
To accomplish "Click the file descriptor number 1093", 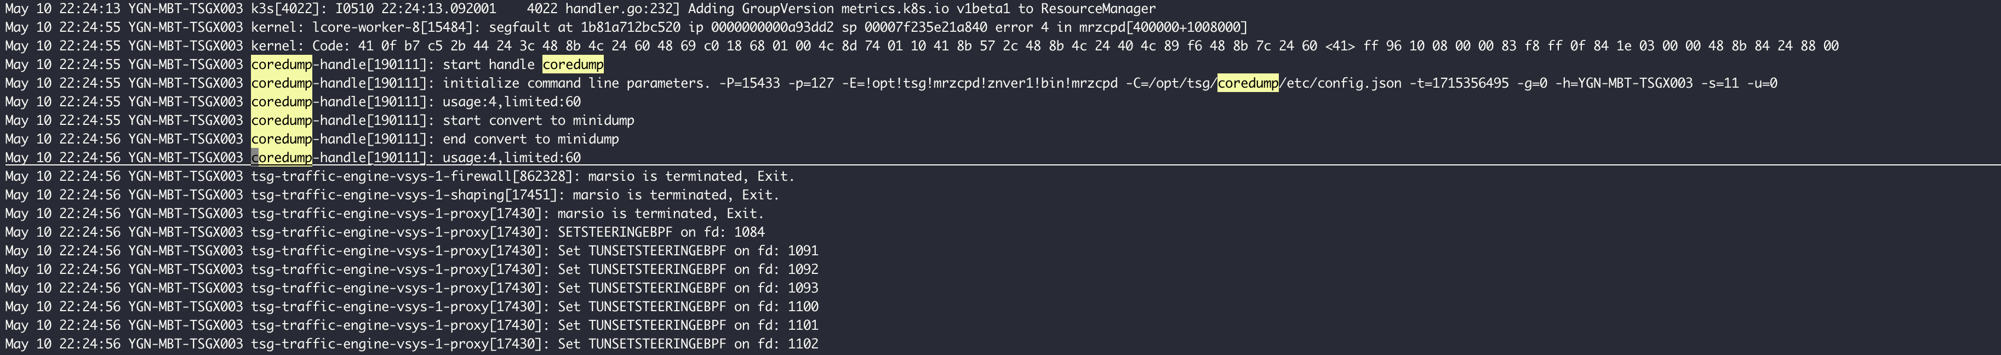I will 802,288.
